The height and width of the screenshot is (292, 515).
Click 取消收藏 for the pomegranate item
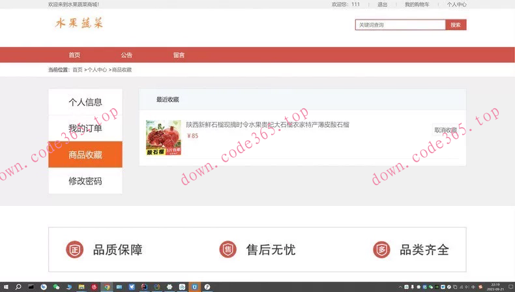(445, 130)
